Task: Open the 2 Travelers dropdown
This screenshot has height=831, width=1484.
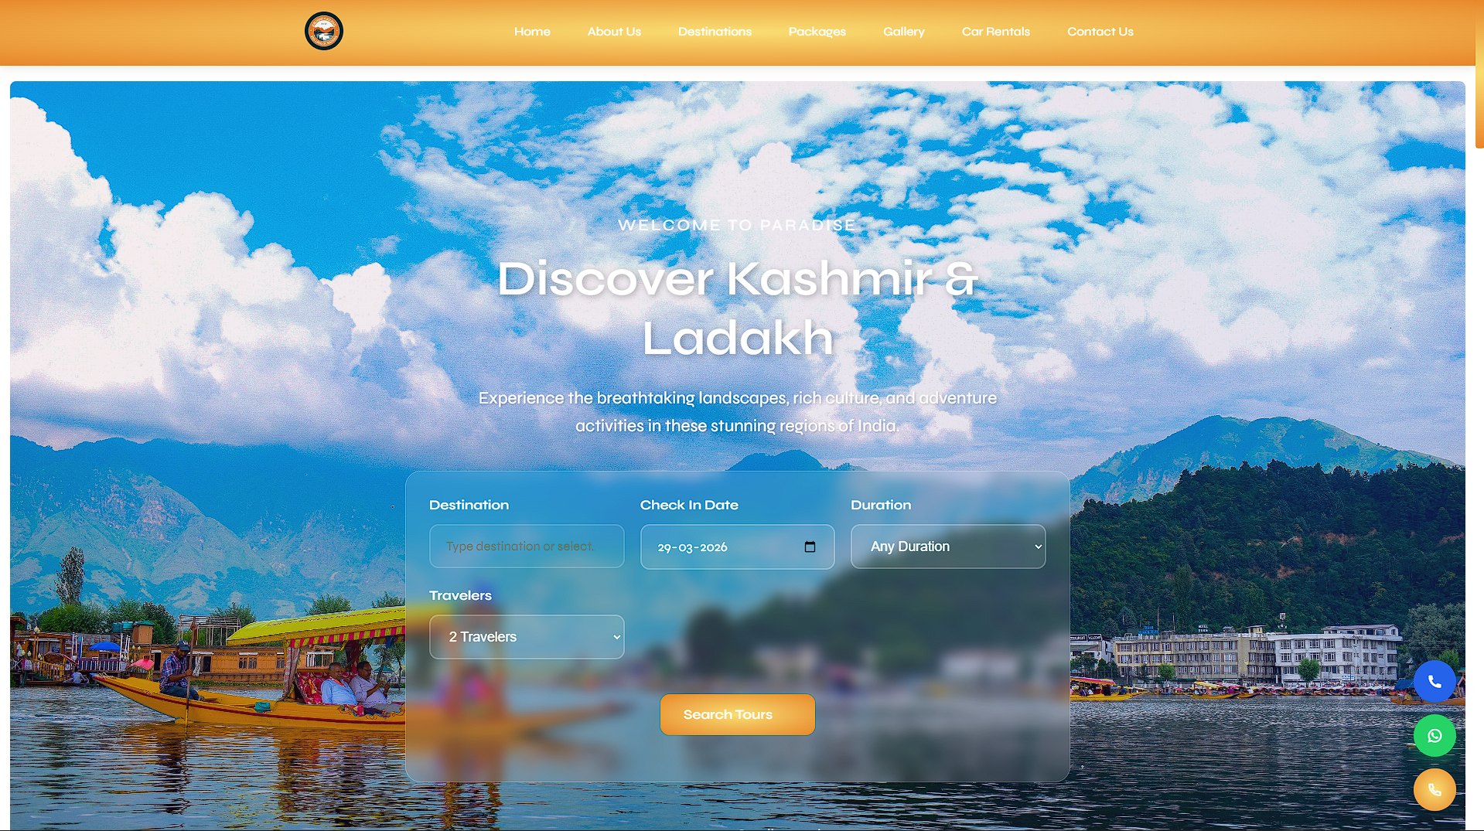Action: [526, 637]
